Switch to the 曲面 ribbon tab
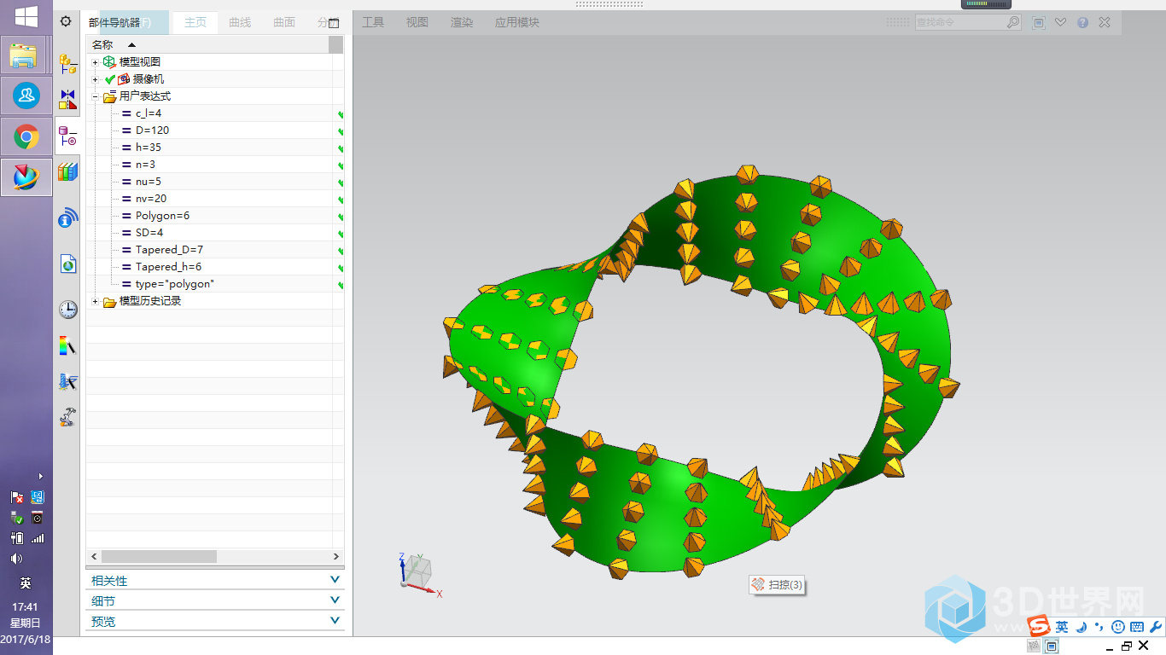The height and width of the screenshot is (655, 1166). pos(284,22)
